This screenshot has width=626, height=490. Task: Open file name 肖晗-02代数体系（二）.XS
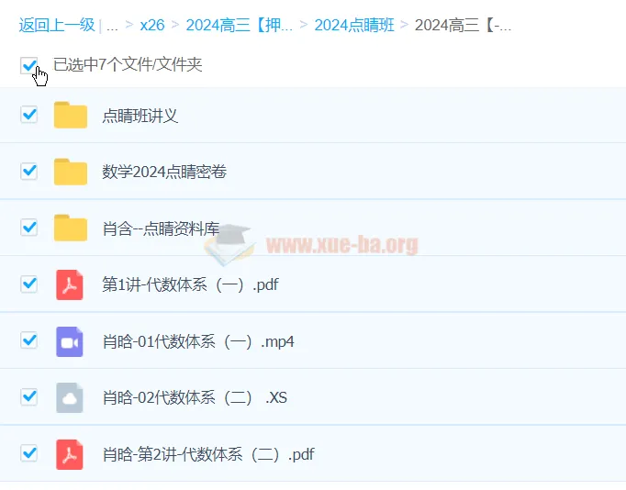[195, 398]
